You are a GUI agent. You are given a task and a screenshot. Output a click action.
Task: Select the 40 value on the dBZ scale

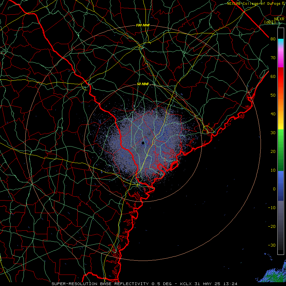(273, 114)
